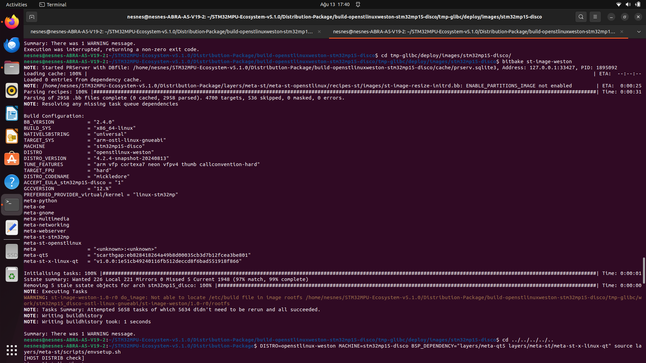Image resolution: width=646 pixels, height=363 pixels.
Task: Launch Rhythmbox music player
Action: [12, 91]
